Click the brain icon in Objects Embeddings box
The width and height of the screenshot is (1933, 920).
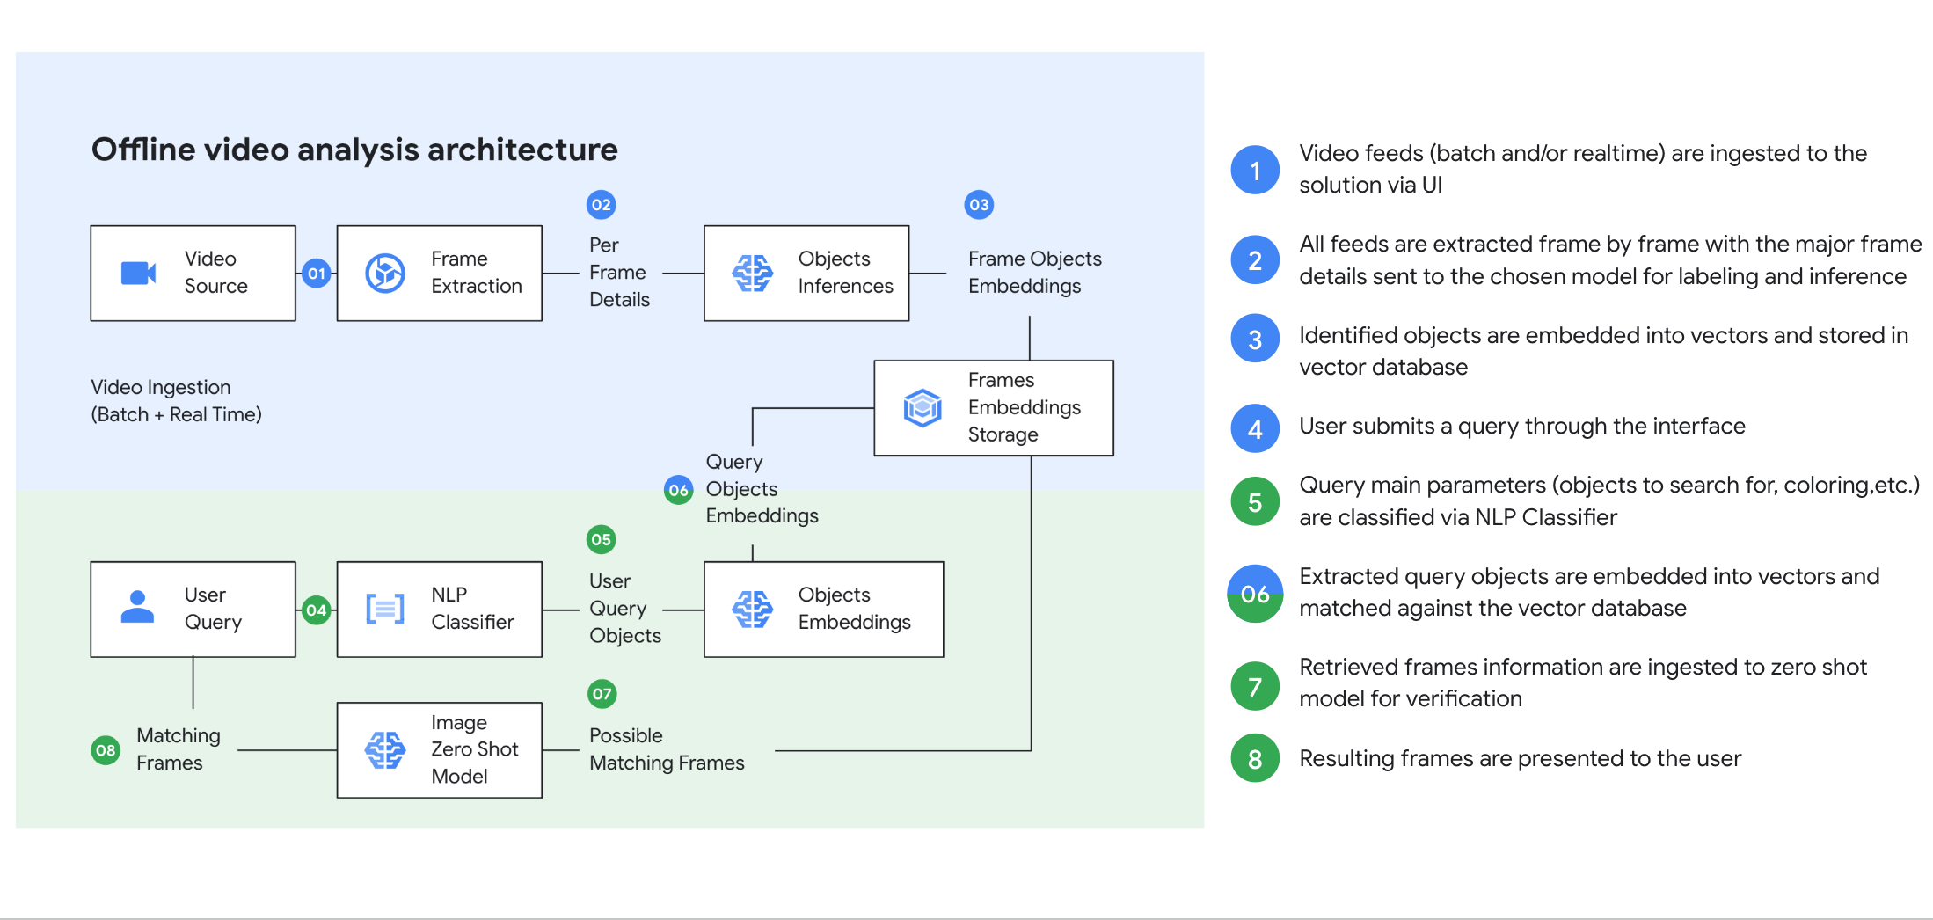[753, 609]
